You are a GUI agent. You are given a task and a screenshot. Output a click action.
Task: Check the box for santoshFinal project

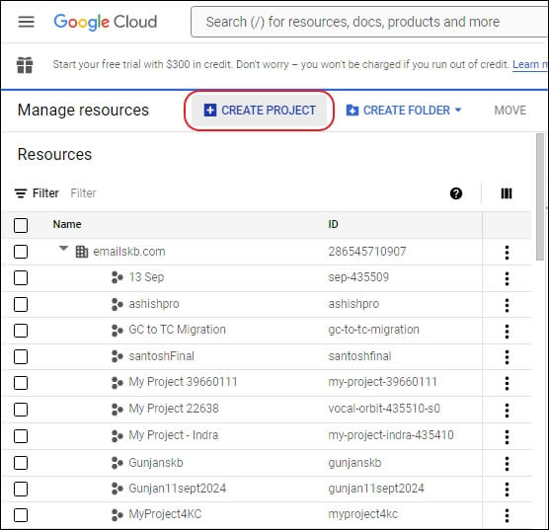[21, 356]
